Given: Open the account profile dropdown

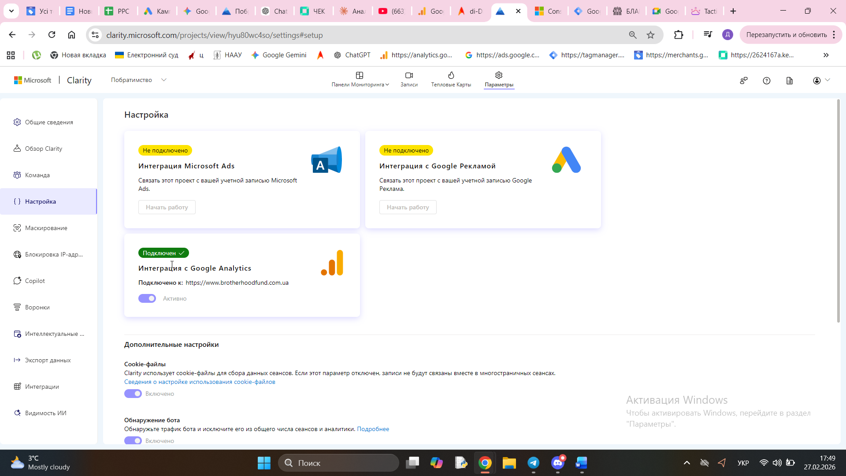Looking at the screenshot, I should click(821, 80).
